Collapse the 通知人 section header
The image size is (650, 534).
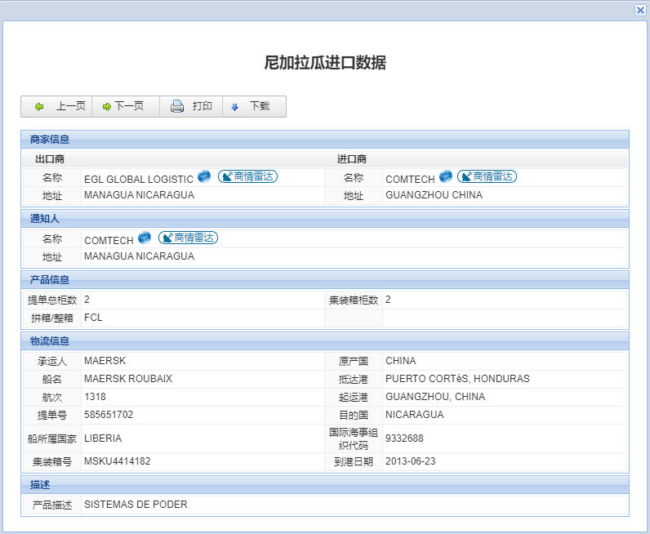tap(45, 219)
